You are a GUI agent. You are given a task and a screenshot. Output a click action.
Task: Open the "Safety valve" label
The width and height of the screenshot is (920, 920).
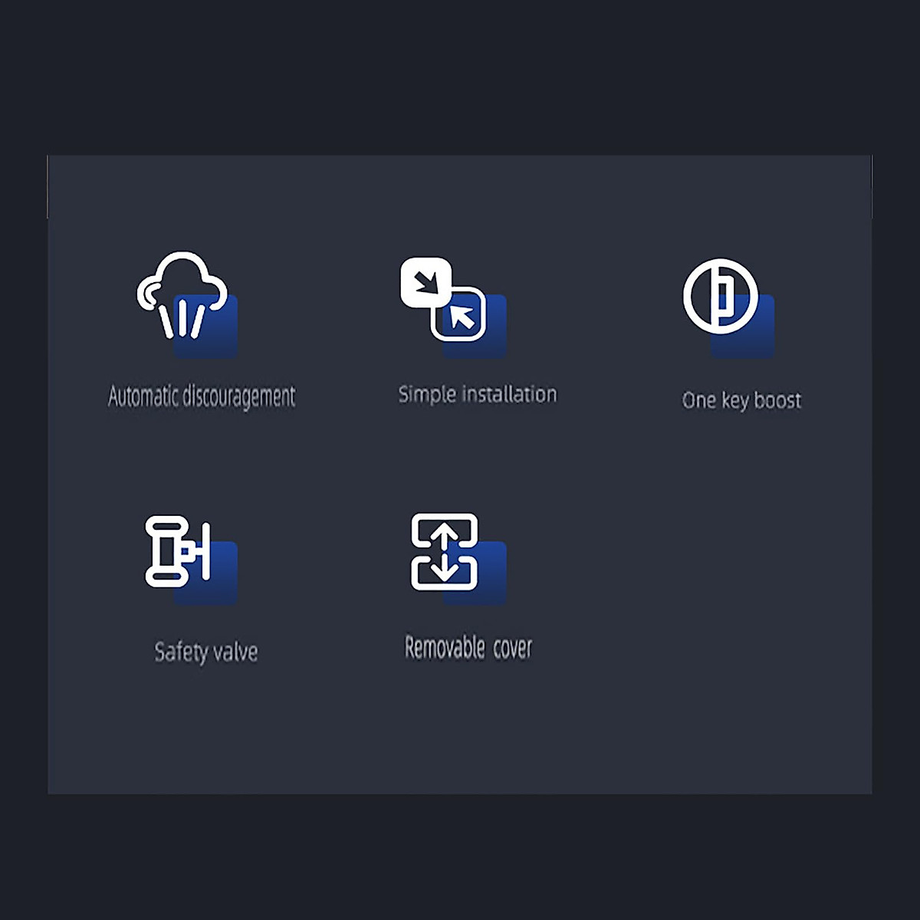coord(206,652)
